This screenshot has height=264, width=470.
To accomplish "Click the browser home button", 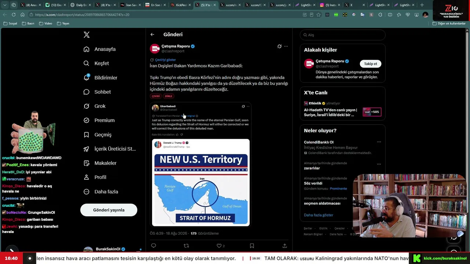I will [x=22, y=15].
